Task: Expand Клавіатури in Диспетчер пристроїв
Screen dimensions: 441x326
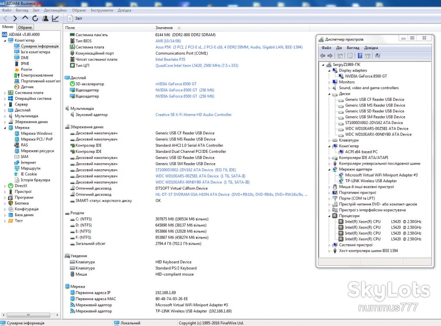Action: coord(329,140)
